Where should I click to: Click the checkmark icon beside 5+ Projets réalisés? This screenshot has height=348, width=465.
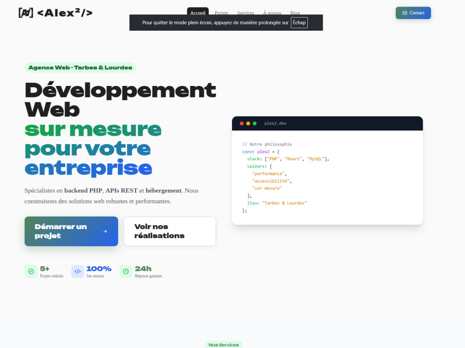click(31, 271)
